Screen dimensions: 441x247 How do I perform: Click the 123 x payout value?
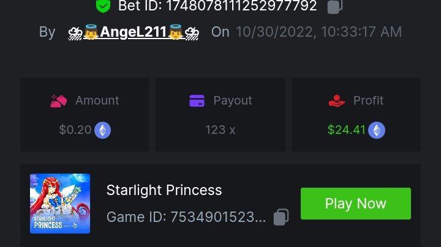tap(220, 130)
